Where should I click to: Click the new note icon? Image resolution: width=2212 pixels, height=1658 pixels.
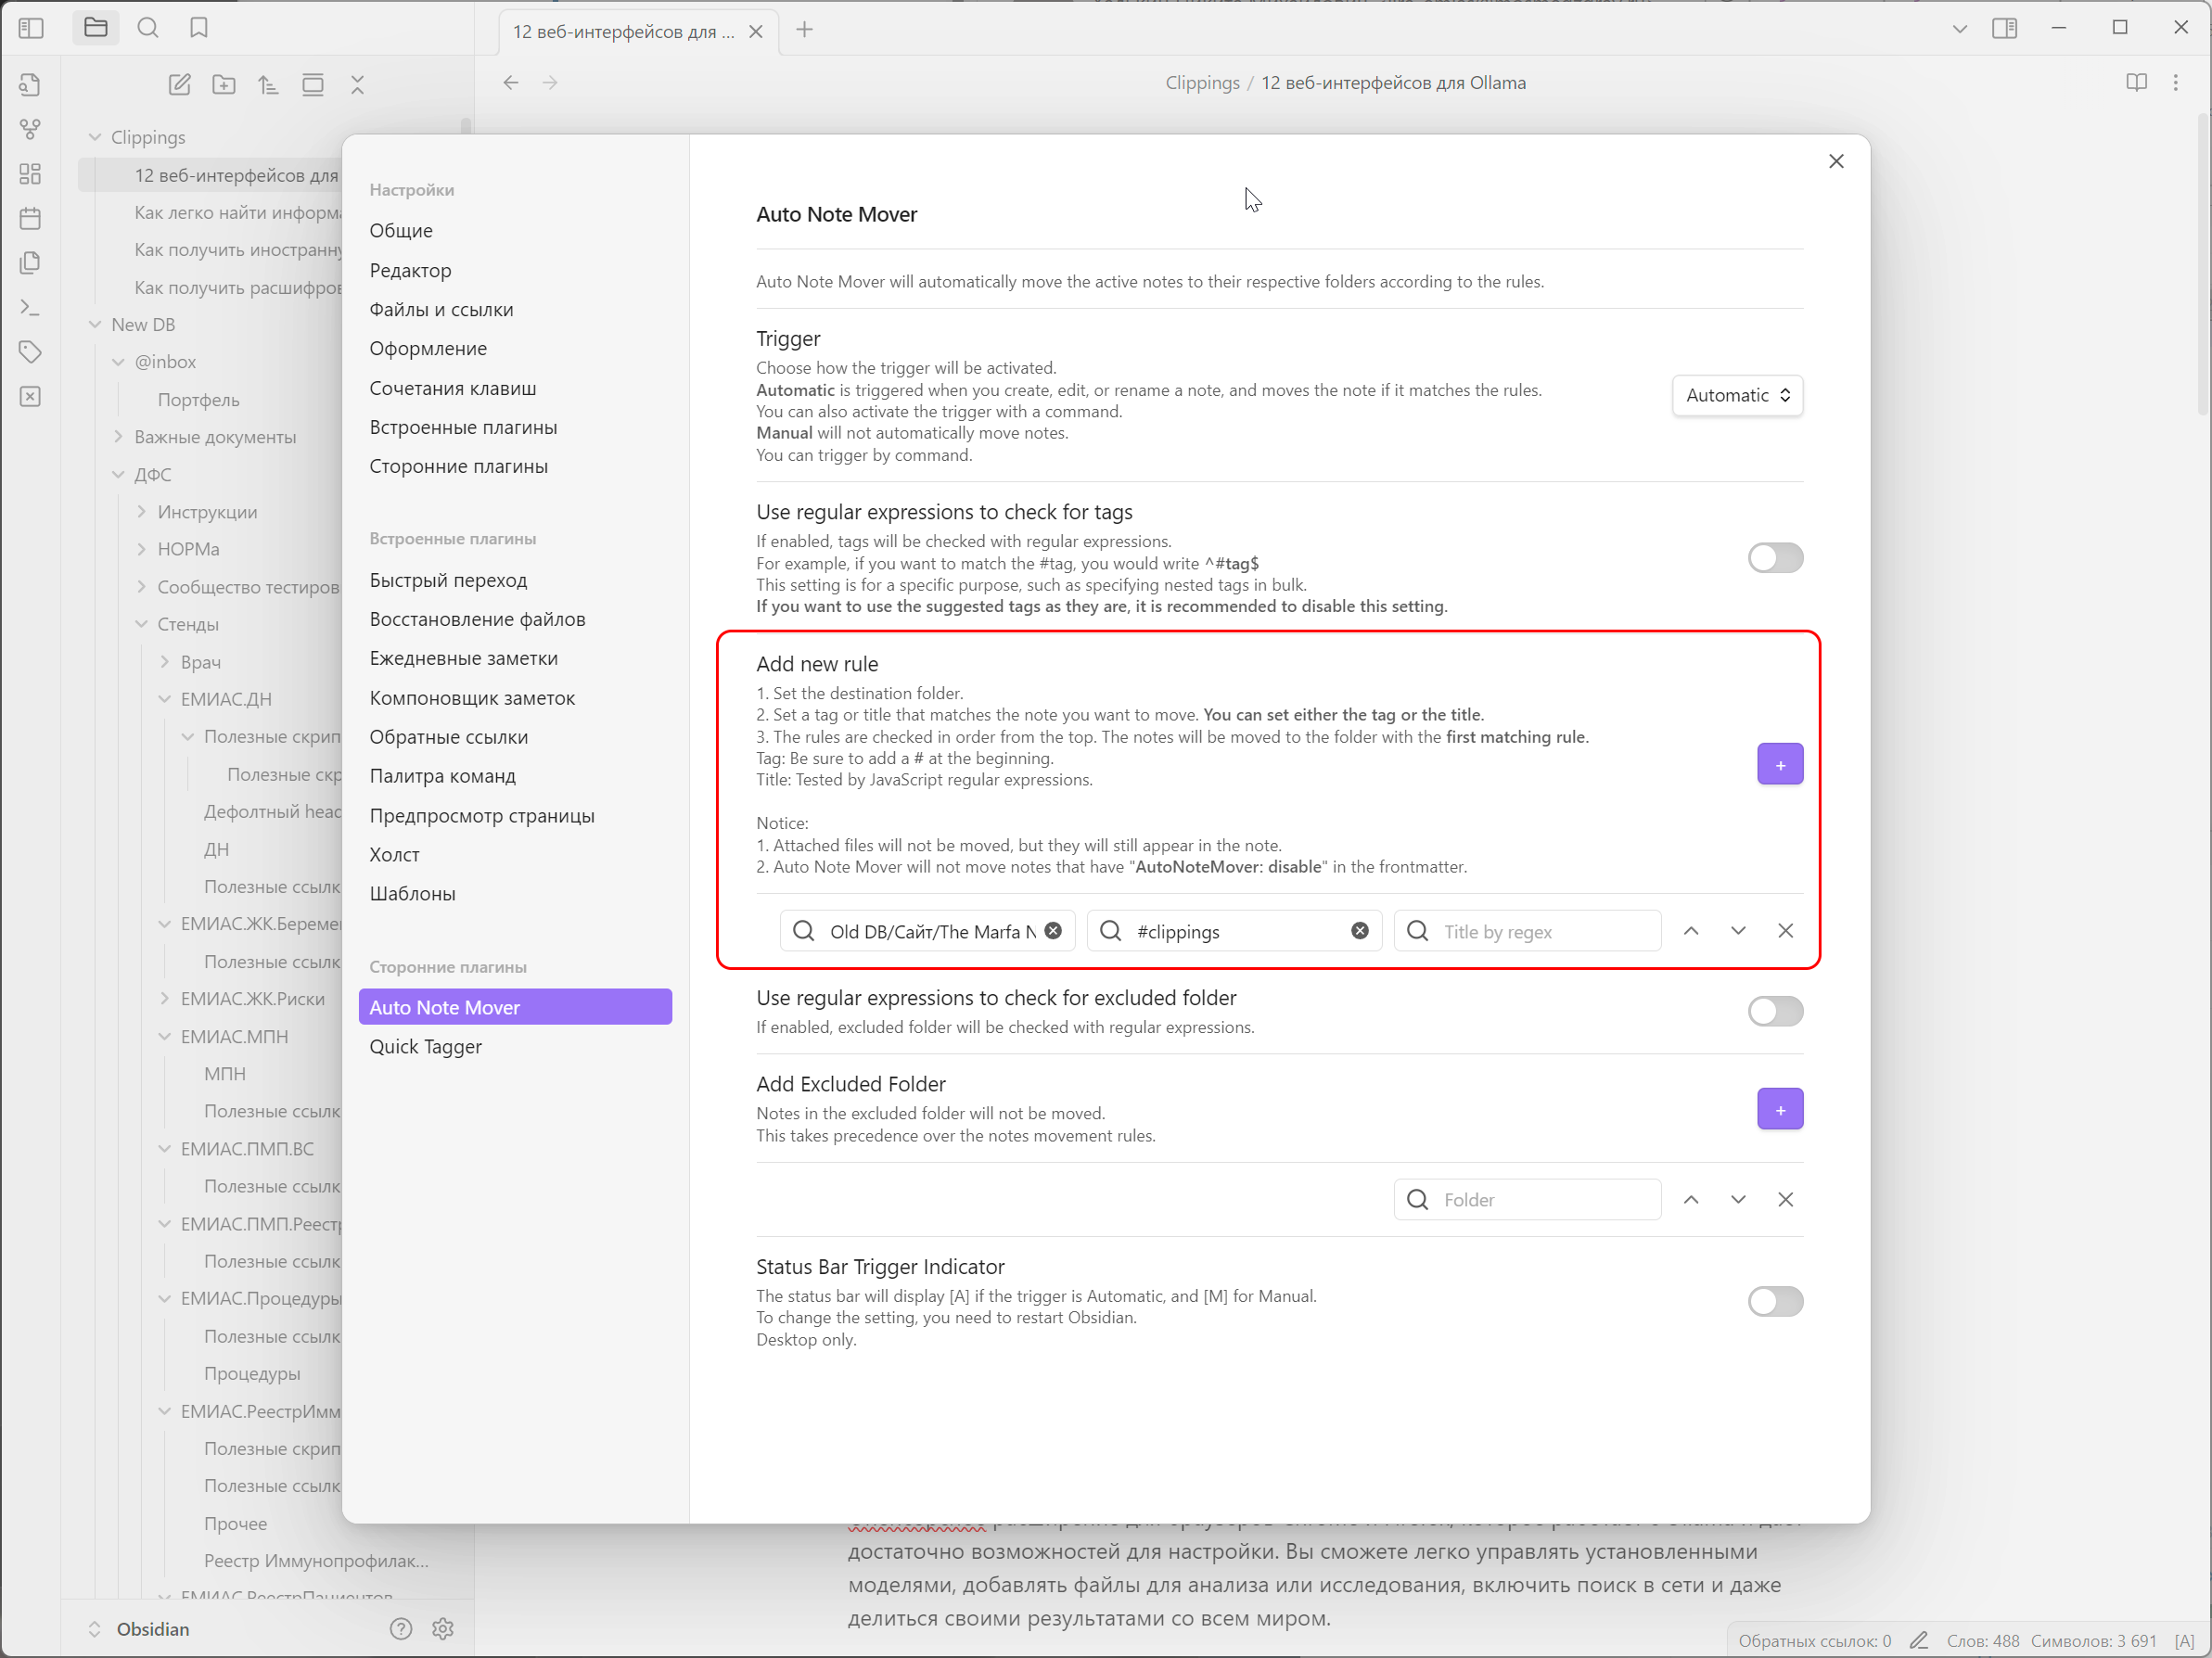coord(180,85)
